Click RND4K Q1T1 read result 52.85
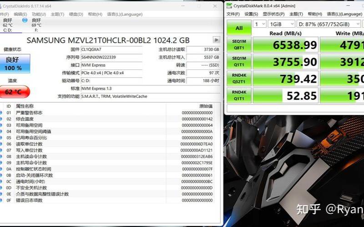The height and width of the screenshot is (227, 364). click(x=285, y=95)
